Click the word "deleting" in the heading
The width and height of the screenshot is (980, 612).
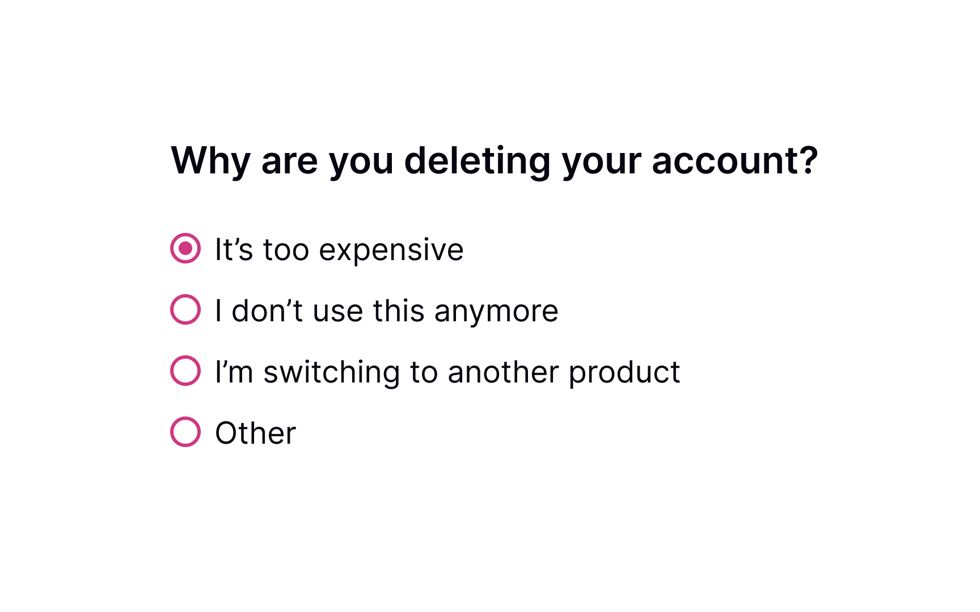click(x=477, y=160)
